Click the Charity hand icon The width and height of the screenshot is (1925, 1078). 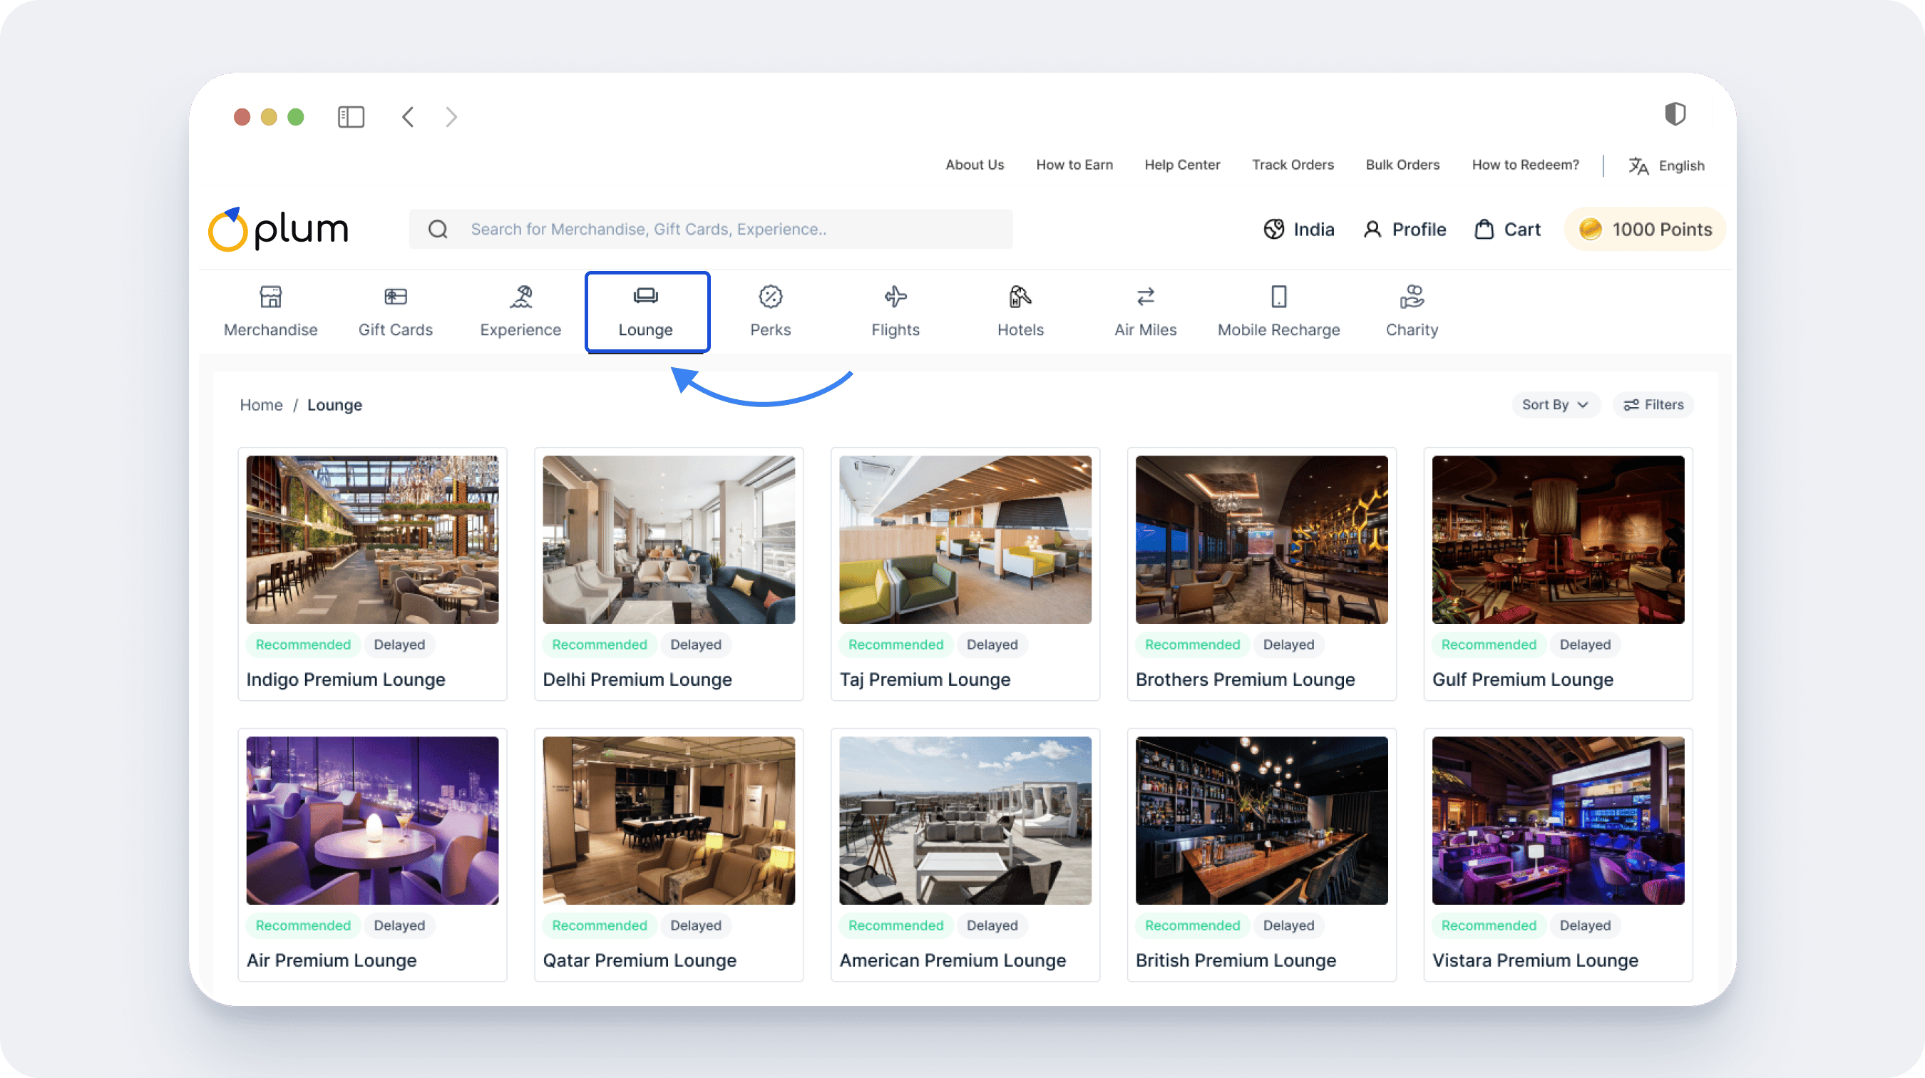point(1412,297)
